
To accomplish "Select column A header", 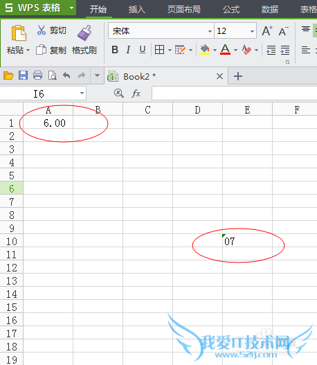I will point(48,109).
